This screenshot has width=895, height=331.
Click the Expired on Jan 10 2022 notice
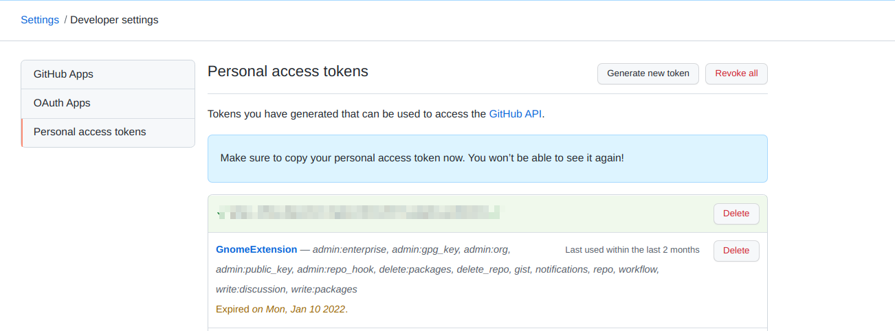282,309
